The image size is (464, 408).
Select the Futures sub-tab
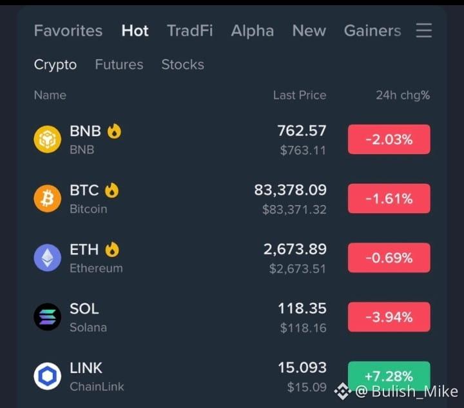click(119, 65)
